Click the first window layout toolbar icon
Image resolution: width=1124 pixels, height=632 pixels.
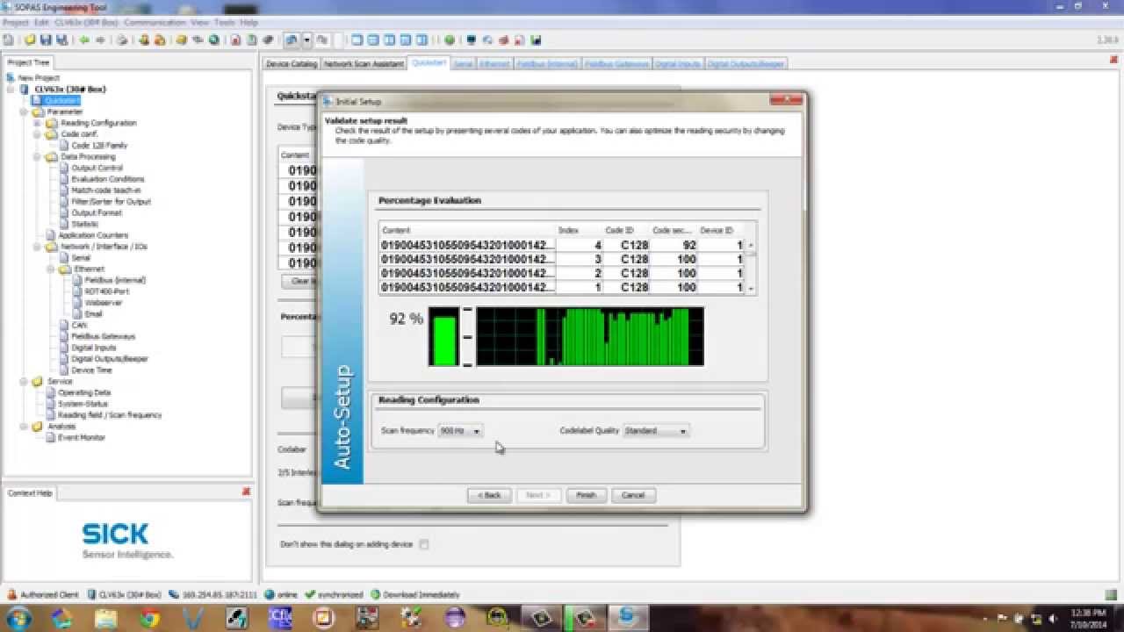357,40
